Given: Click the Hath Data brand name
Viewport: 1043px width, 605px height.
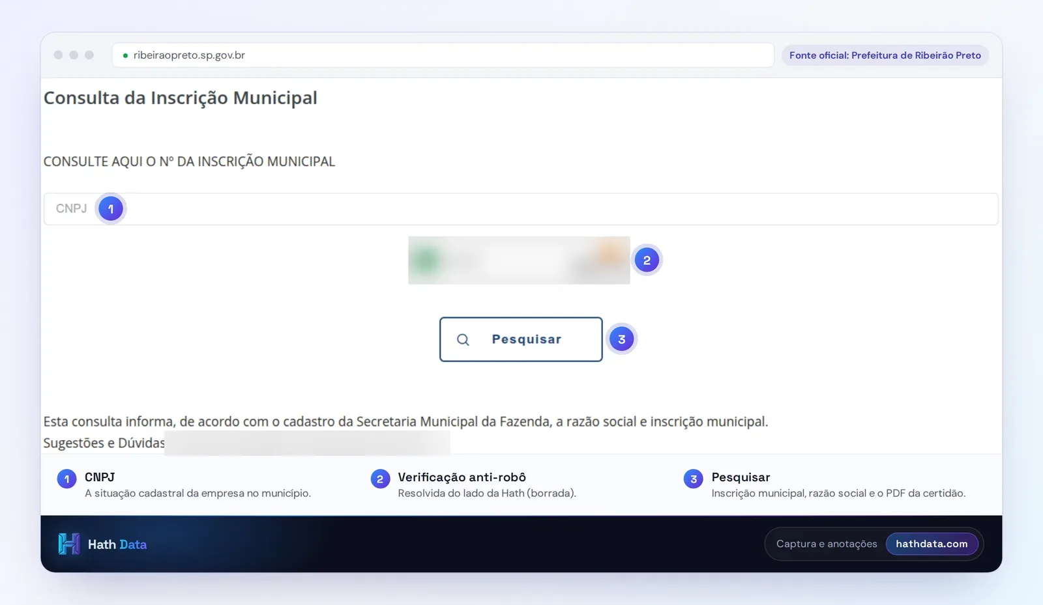Looking at the screenshot, I should click(x=117, y=544).
